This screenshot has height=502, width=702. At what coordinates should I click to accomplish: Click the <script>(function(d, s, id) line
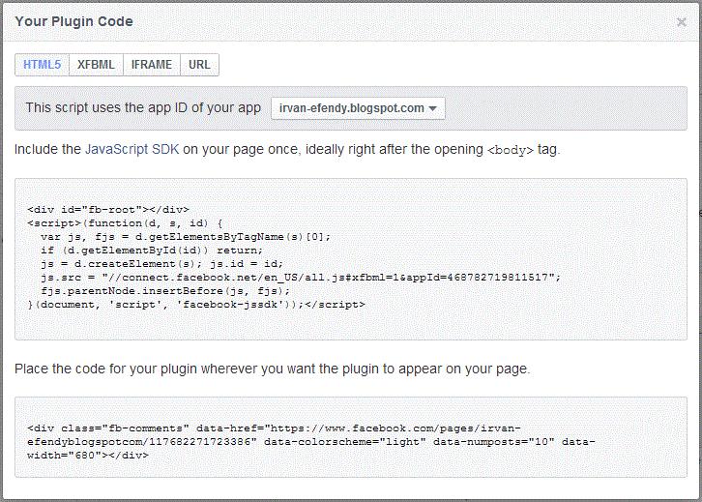tap(125, 223)
